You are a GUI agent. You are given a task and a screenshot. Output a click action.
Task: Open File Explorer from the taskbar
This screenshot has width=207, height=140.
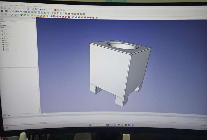click(x=122, y=125)
